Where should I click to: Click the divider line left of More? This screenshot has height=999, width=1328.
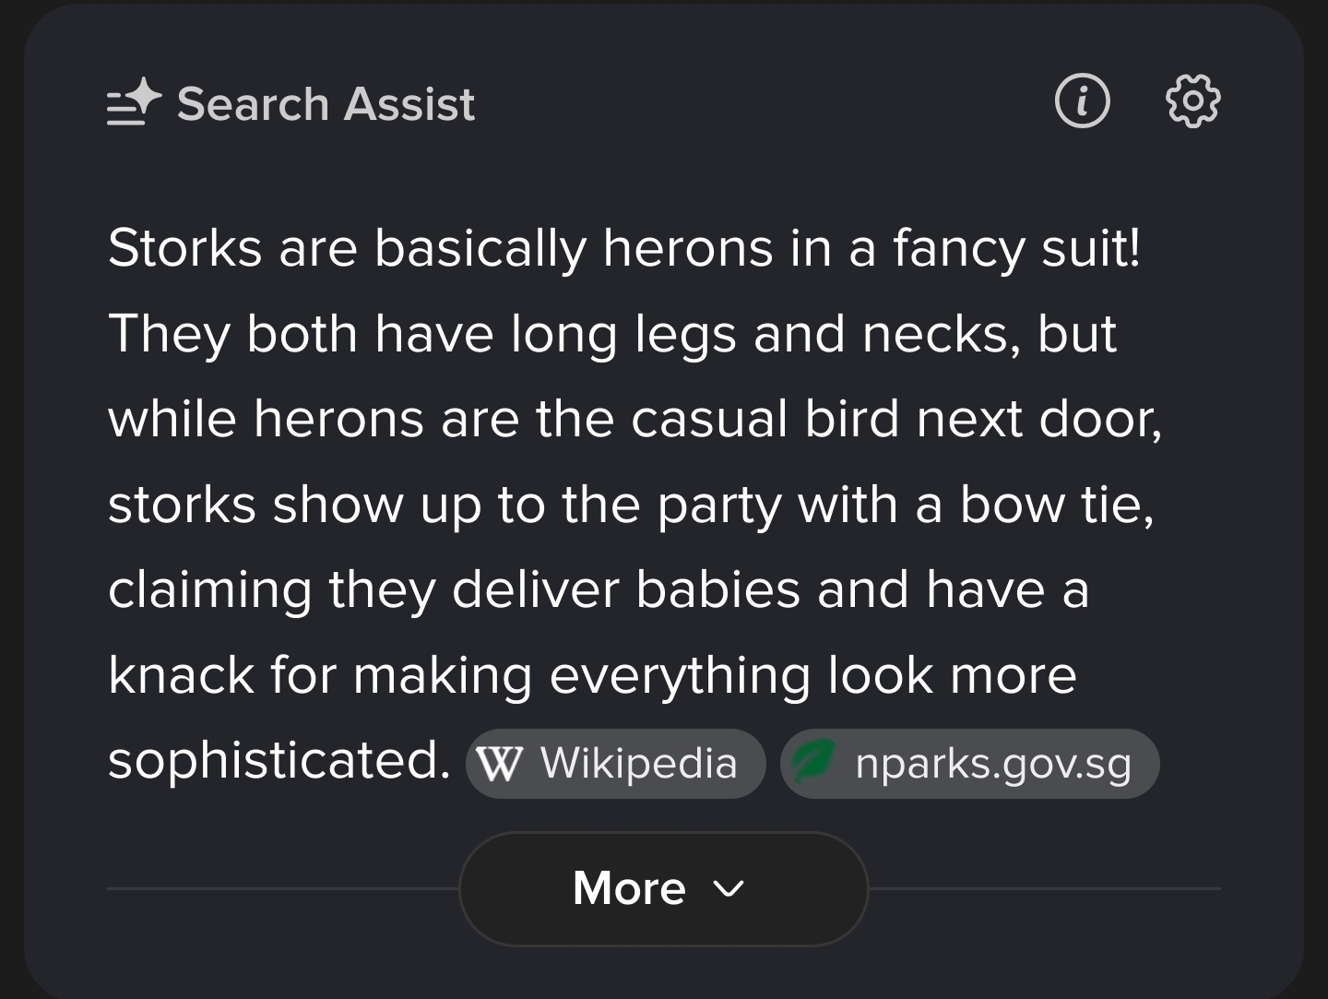click(x=283, y=888)
